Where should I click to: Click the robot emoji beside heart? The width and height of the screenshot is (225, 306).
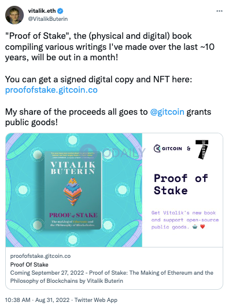click(x=195, y=227)
